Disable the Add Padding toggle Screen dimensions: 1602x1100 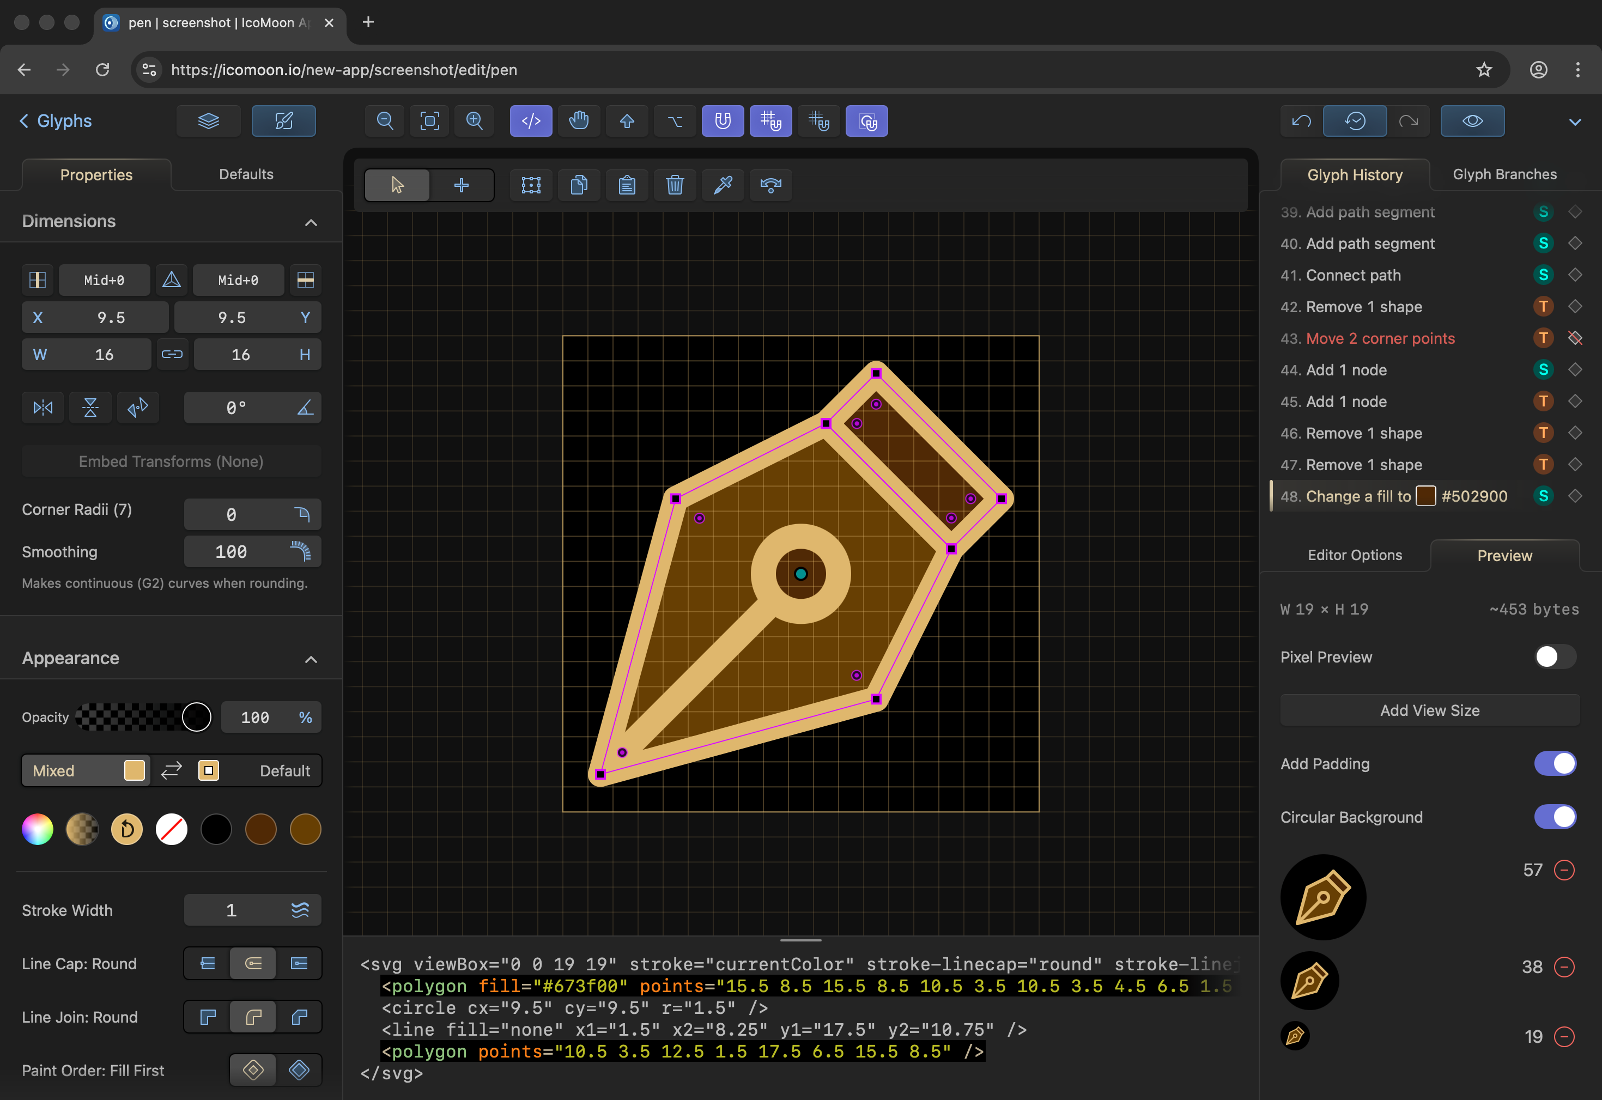[1555, 763]
